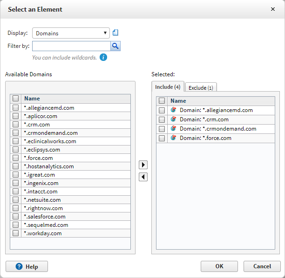Select 'Domain: *.allegiancemd.com' text in Selected list
Image resolution: width=285 pixels, height=278 pixels.
point(216,110)
